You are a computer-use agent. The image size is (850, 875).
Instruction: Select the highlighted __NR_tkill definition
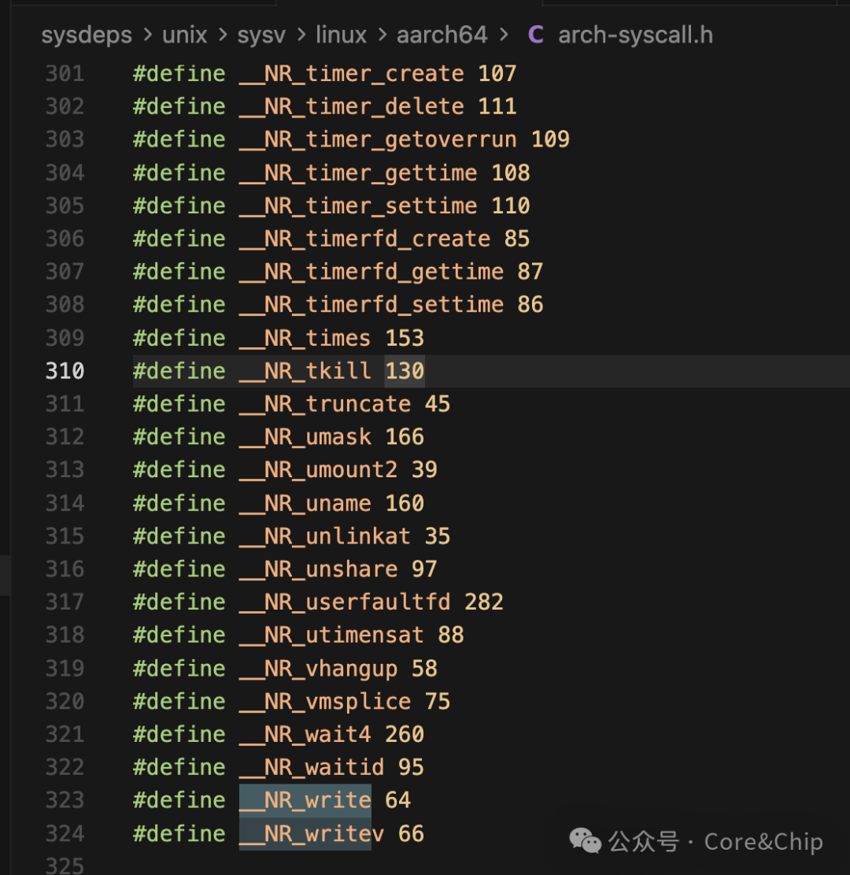[x=304, y=370]
